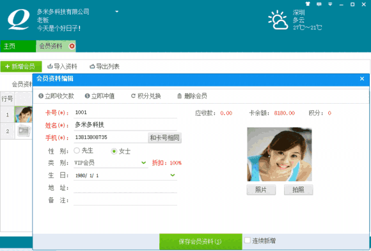Click 积分兑换 in dialog toolbar
371x251 pixels.
tap(146, 96)
